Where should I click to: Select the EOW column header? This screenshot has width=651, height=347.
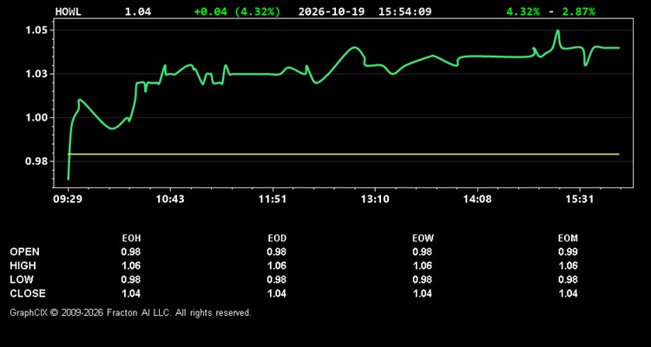tap(423, 239)
